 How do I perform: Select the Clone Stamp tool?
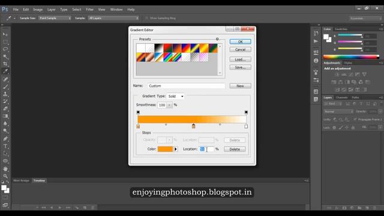click(x=5, y=94)
